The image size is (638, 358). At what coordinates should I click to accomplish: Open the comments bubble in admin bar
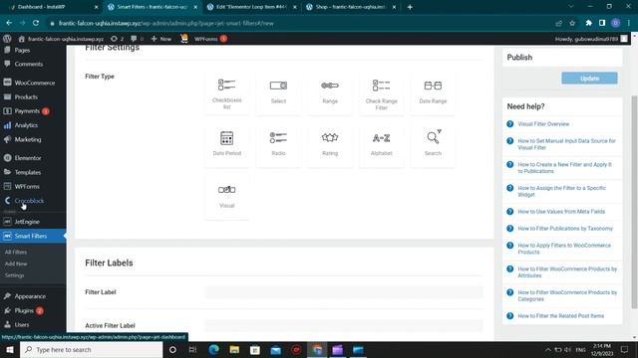(137, 39)
